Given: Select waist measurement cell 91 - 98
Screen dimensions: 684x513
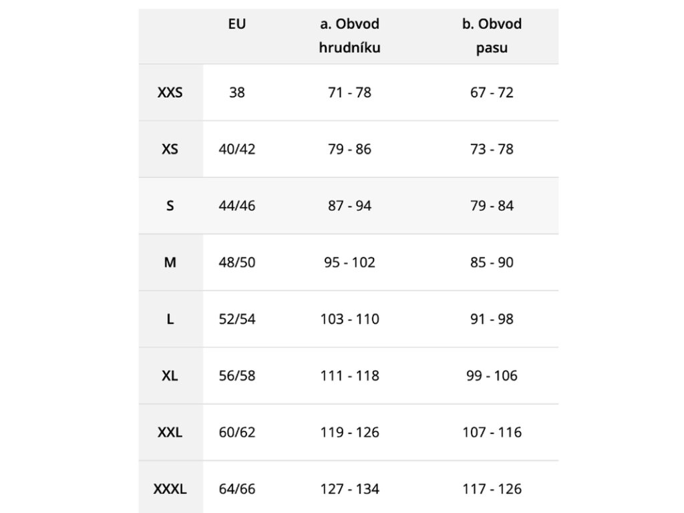Looking at the screenshot, I should click(x=492, y=319).
